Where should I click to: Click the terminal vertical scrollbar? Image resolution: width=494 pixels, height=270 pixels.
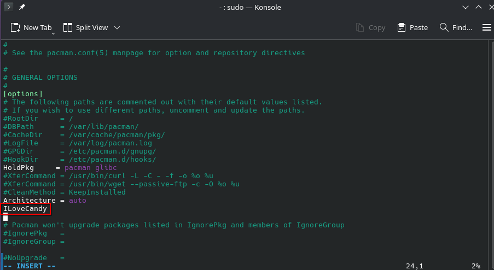(491, 153)
